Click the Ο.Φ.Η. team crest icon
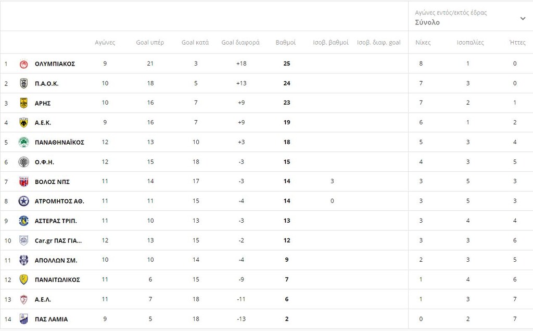Screen dimensions: 533x331 click(x=23, y=162)
